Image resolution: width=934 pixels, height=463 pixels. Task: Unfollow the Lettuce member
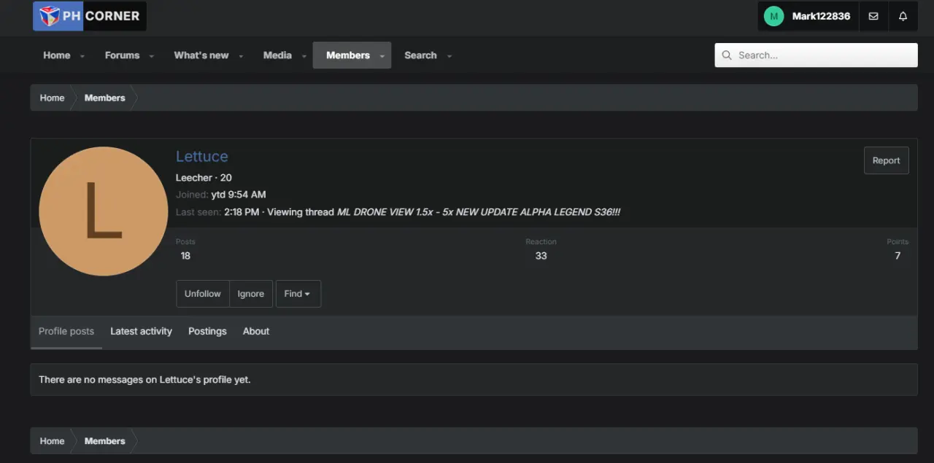point(203,294)
